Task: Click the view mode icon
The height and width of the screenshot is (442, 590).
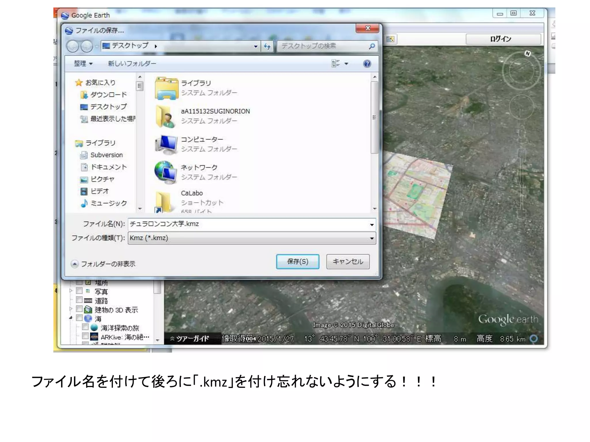Action: (x=336, y=64)
